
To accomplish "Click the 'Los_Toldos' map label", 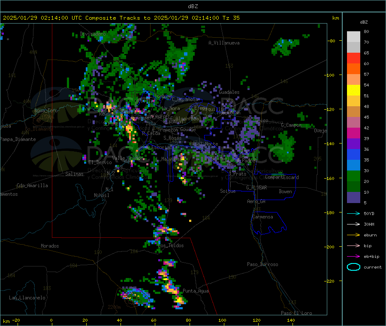I will pyautogui.click(x=171, y=245).
